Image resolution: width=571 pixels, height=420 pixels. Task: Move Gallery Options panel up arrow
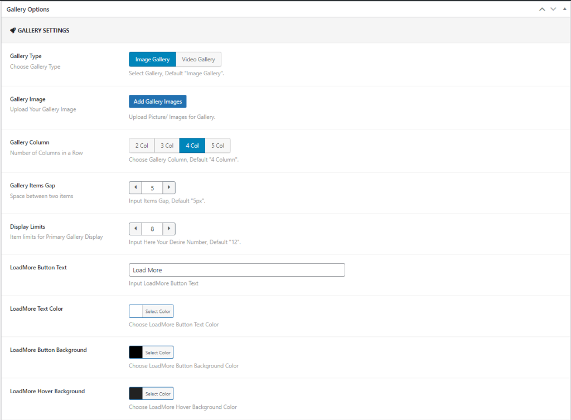coord(542,9)
